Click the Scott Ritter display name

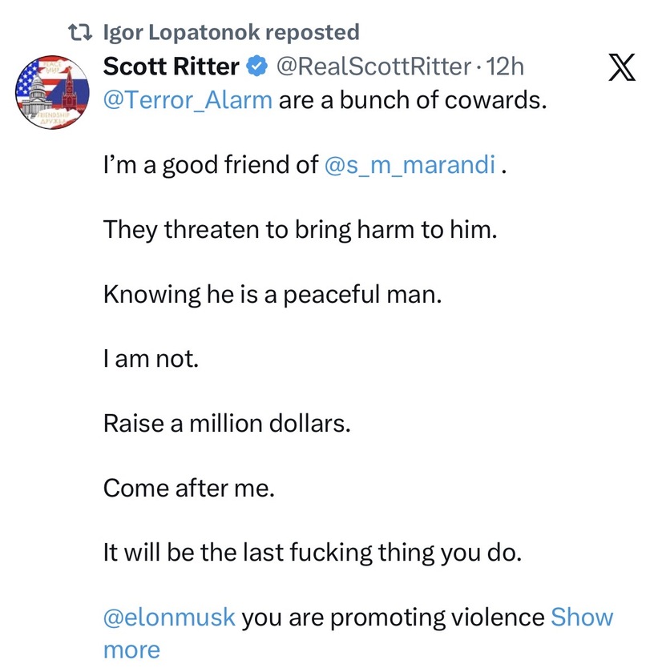pyautogui.click(x=171, y=68)
